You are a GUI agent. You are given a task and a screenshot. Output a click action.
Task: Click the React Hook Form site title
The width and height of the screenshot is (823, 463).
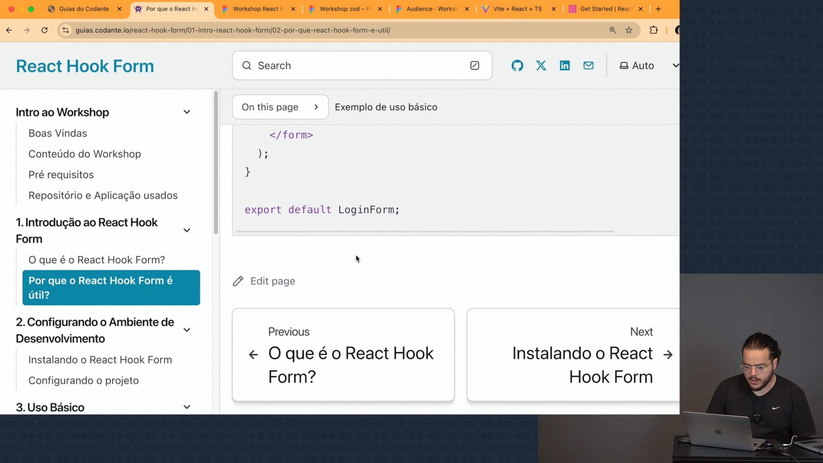pos(85,66)
